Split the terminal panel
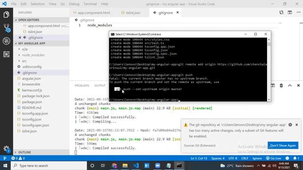The height and width of the screenshot is (170, 303). (273, 85)
